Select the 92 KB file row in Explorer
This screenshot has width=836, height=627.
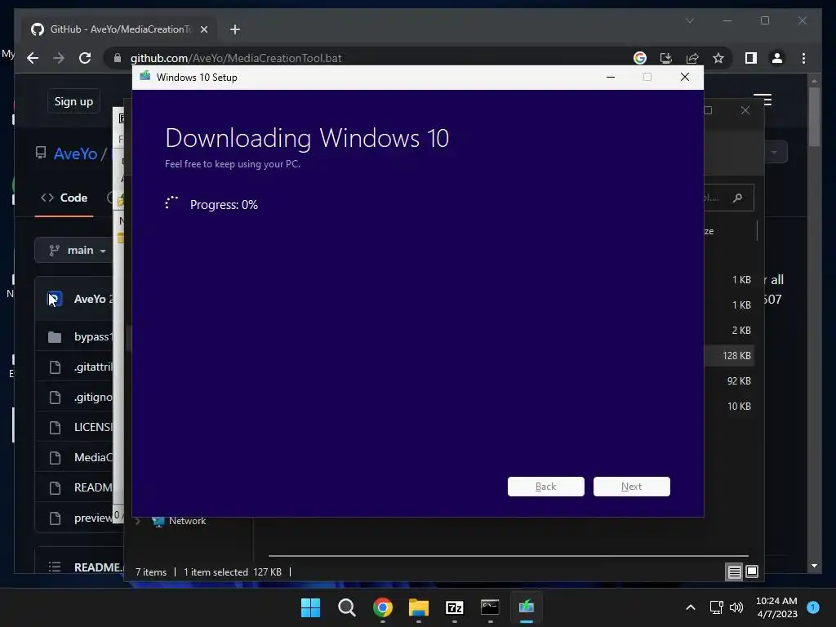(x=730, y=380)
